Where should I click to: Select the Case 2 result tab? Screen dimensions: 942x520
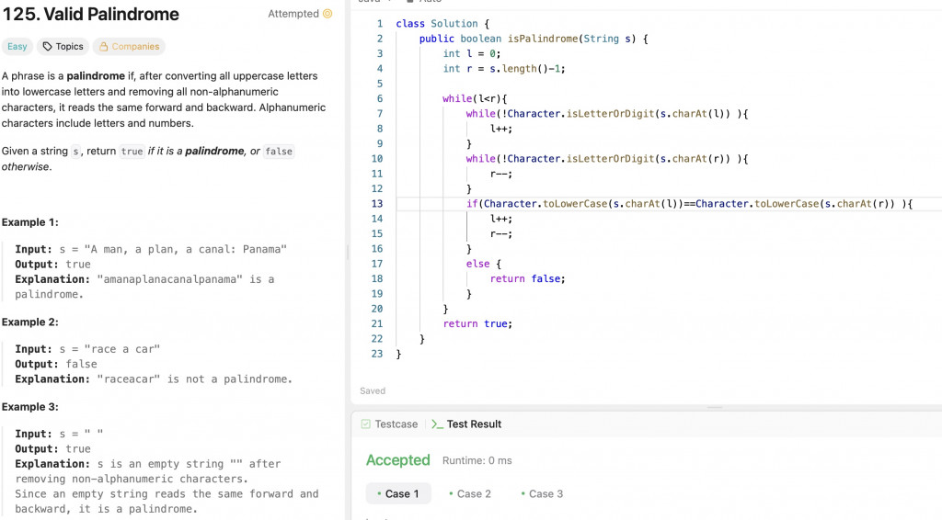tap(470, 493)
